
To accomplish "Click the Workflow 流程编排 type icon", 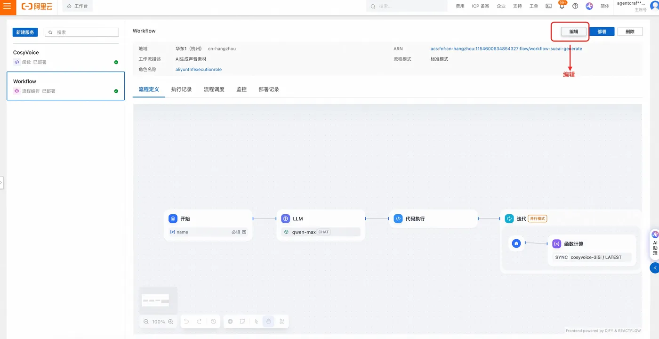I will point(17,91).
